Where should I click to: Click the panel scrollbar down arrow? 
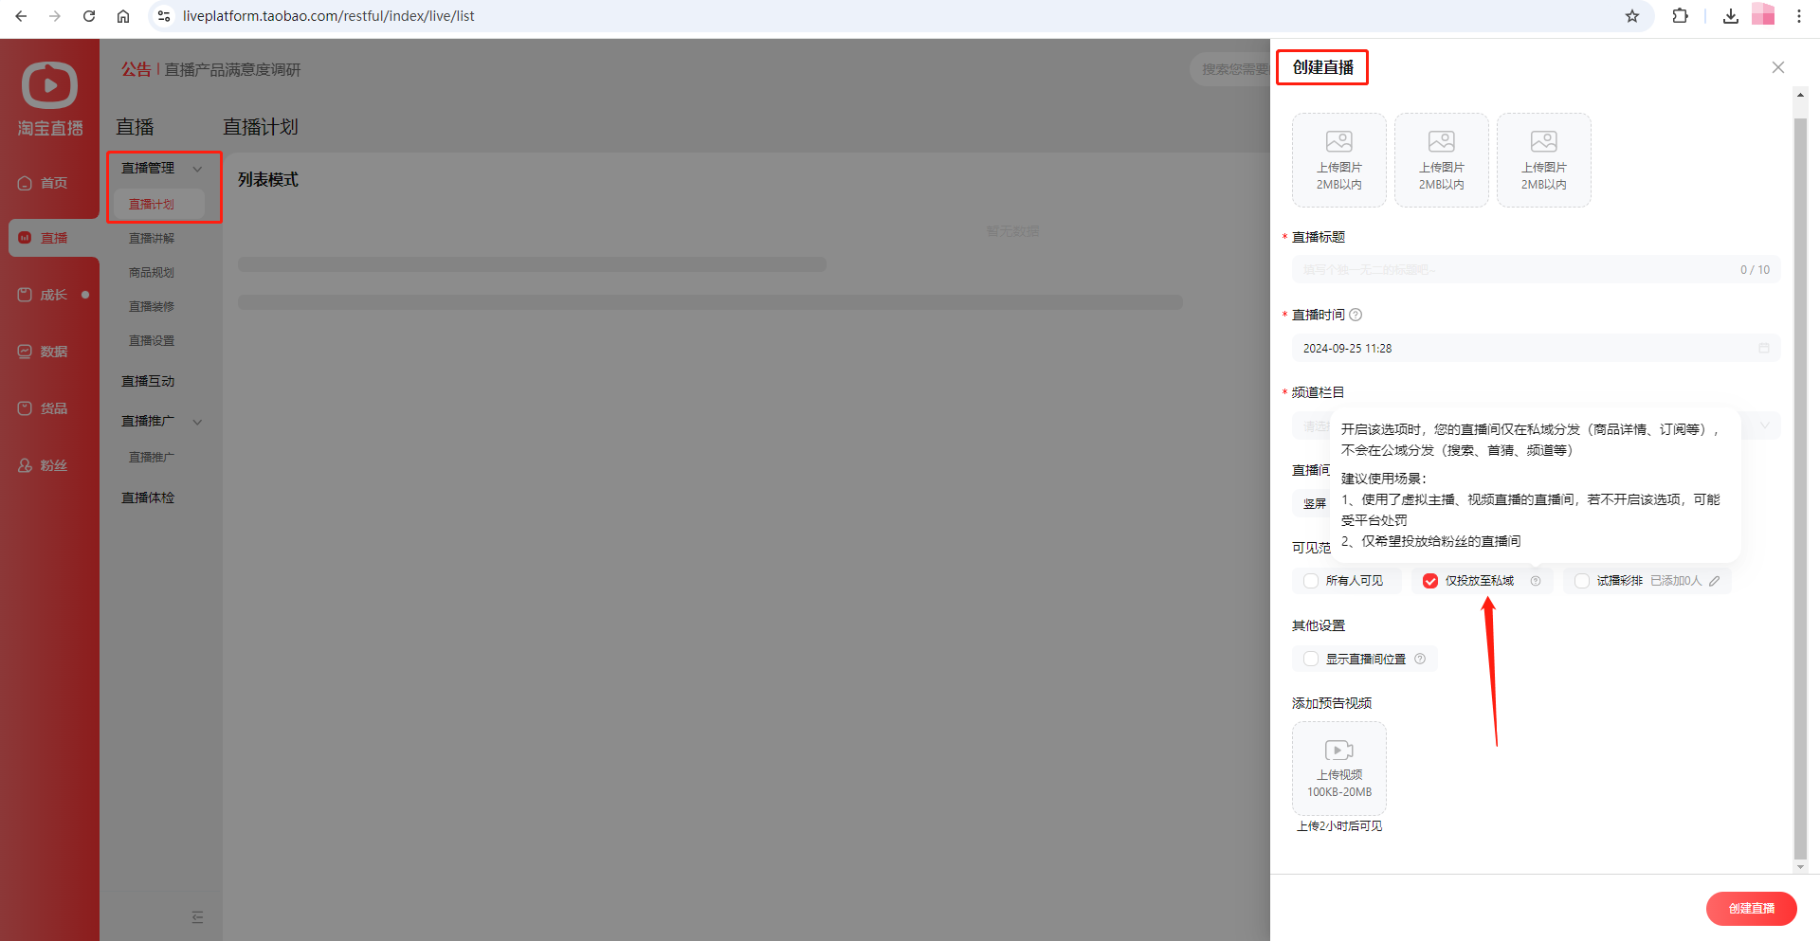point(1800,867)
